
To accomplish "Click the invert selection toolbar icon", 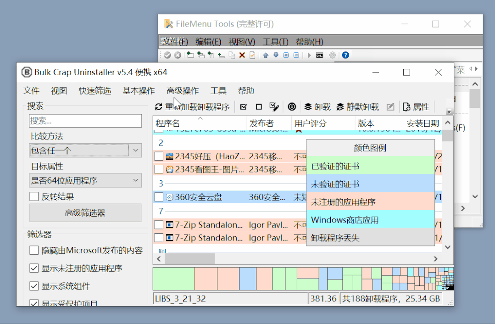I will (274, 107).
